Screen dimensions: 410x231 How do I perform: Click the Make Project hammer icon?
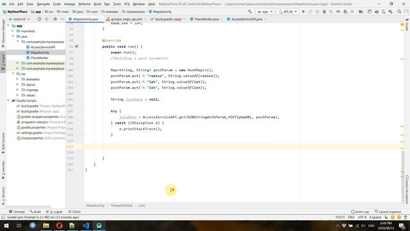click(x=250, y=12)
